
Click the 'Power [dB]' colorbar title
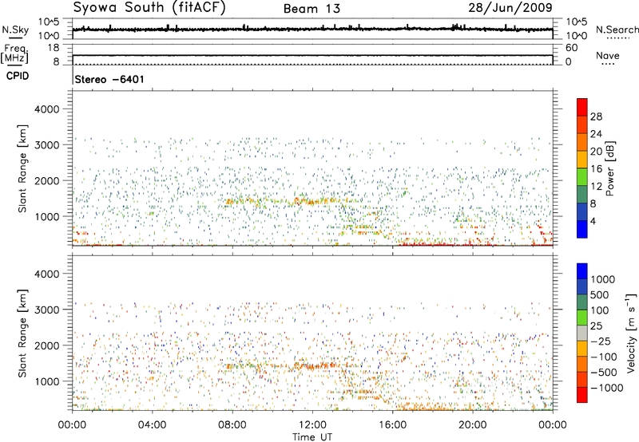click(609, 168)
